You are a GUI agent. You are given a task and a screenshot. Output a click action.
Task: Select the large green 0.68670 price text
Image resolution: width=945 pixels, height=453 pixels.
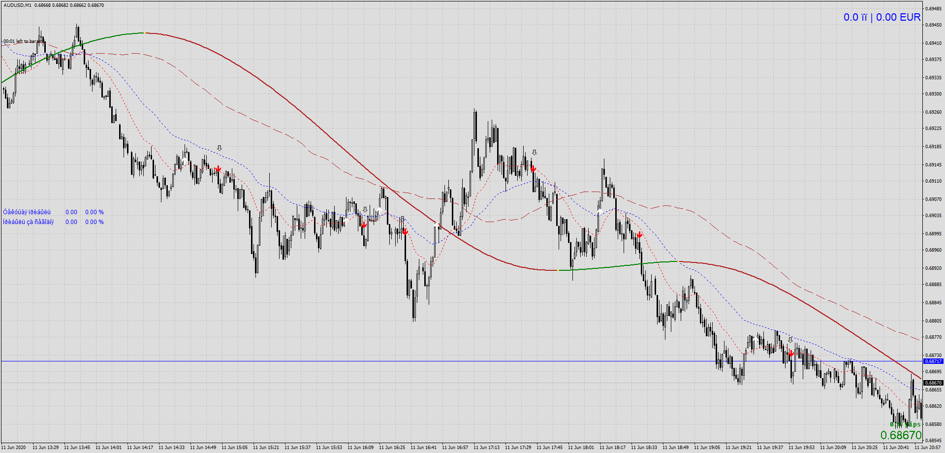901,435
